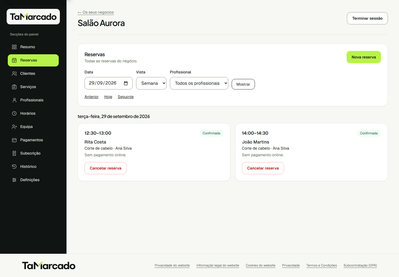Open the date picker calendar icon
This screenshot has width=399, height=277.
126,83
